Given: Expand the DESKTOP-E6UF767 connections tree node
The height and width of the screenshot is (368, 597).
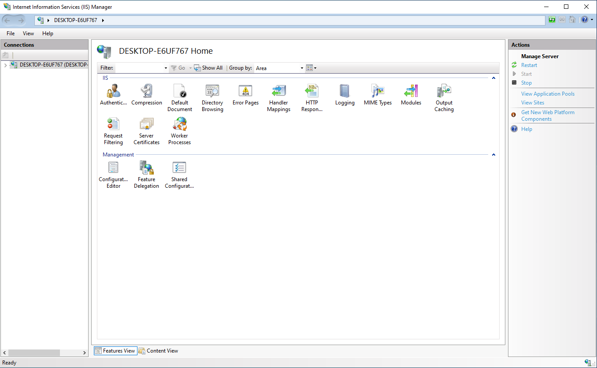Looking at the screenshot, I should tap(4, 64).
